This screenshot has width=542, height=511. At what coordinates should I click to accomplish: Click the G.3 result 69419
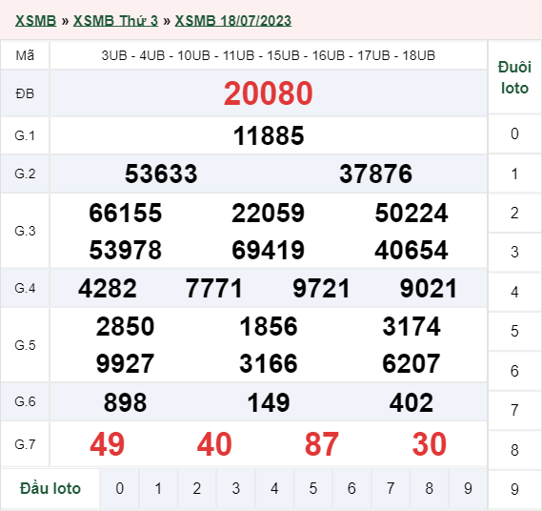pyautogui.click(x=269, y=250)
